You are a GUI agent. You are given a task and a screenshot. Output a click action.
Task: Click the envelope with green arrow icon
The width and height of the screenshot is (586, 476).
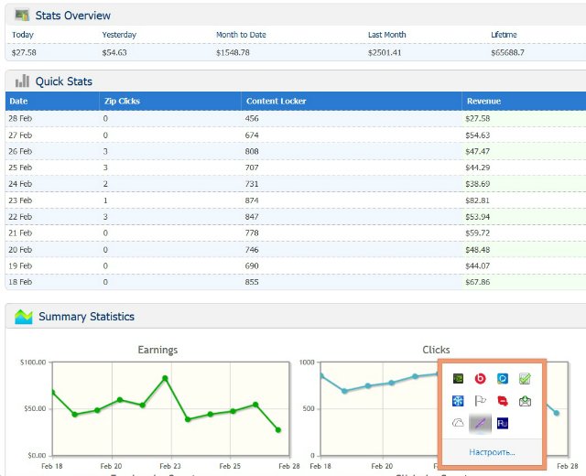tap(525, 401)
